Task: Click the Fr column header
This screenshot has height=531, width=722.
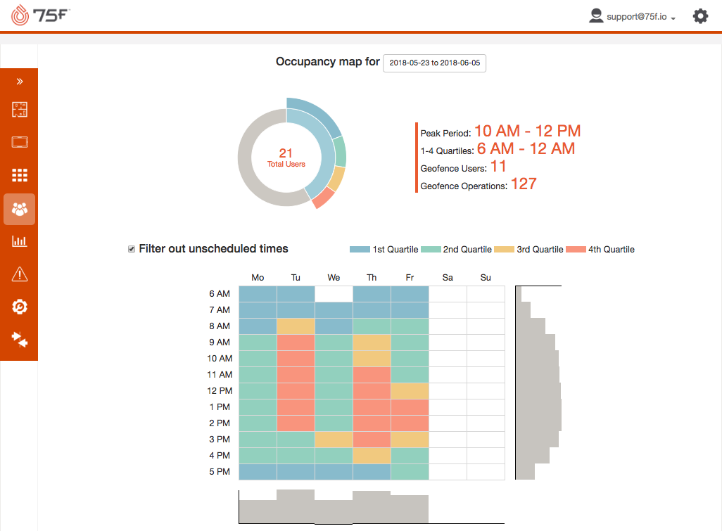Action: [410, 278]
